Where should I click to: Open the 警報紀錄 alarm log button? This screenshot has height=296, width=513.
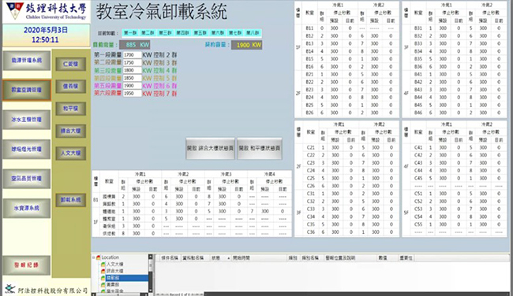click(x=27, y=265)
